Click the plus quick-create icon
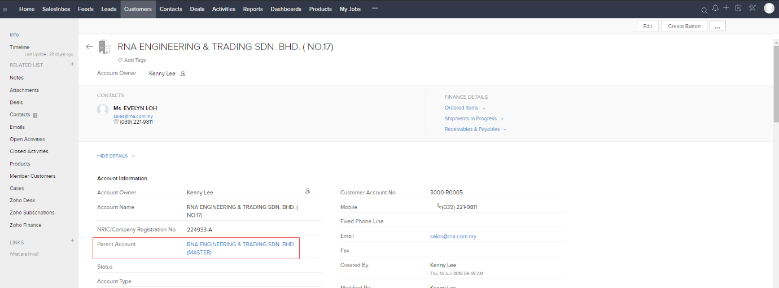 point(727,8)
